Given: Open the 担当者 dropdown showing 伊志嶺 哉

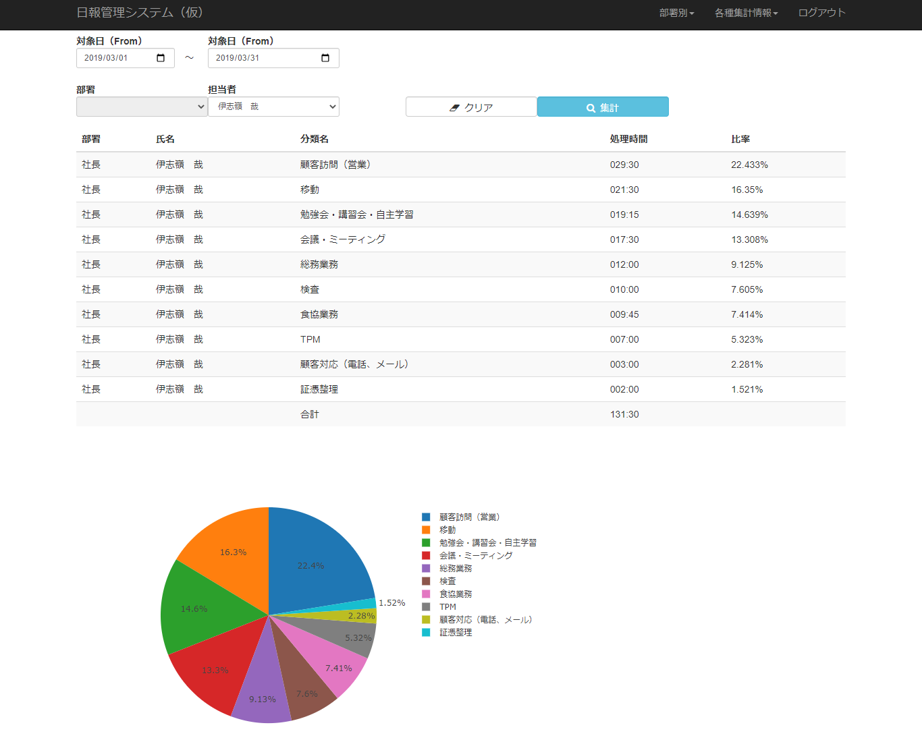Looking at the screenshot, I should coord(273,107).
